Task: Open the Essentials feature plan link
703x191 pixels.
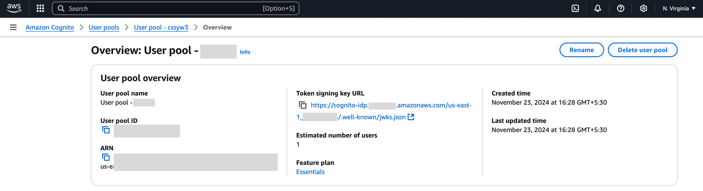Action: [x=310, y=172]
